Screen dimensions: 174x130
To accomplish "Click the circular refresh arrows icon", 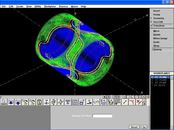I will tap(4, 102).
